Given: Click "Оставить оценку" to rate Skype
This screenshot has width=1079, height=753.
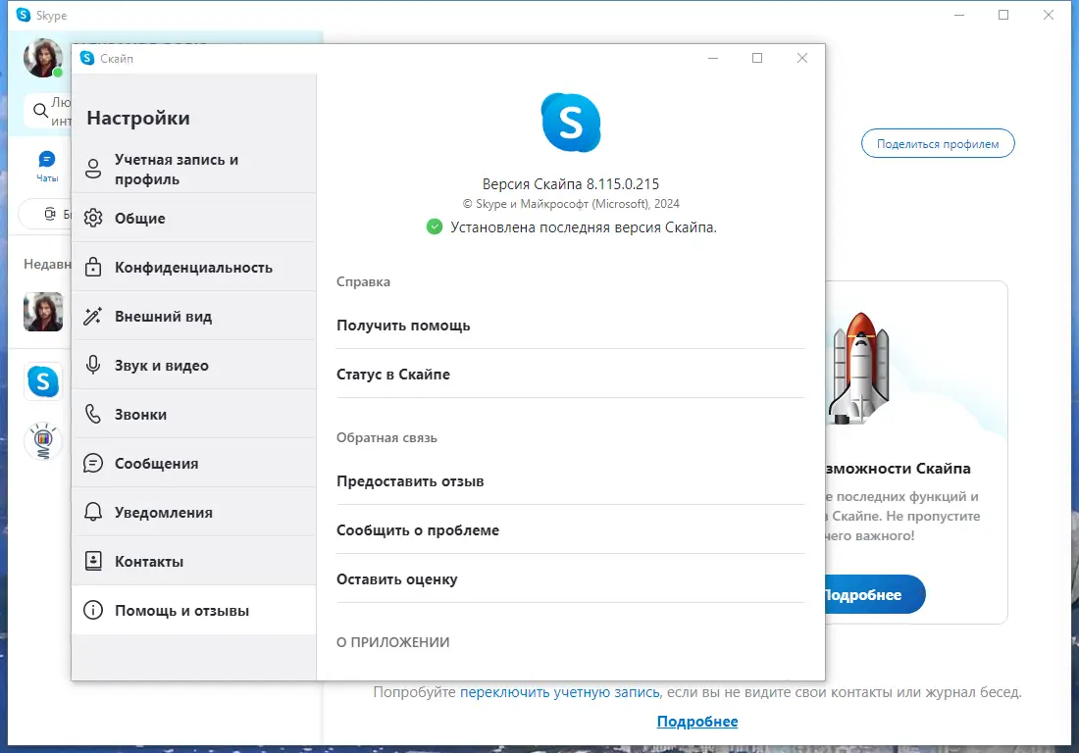Looking at the screenshot, I should coord(397,578).
